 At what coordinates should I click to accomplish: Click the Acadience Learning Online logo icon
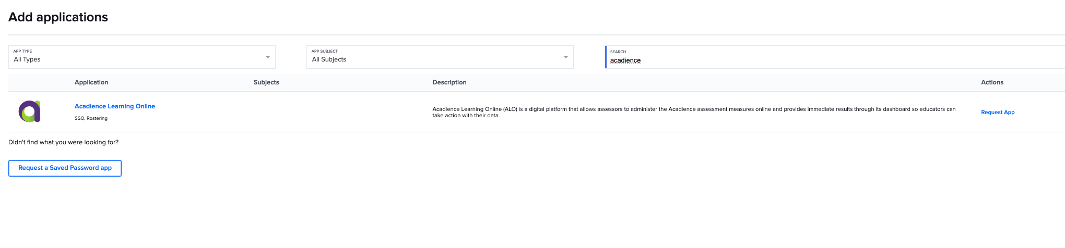pyautogui.click(x=30, y=111)
